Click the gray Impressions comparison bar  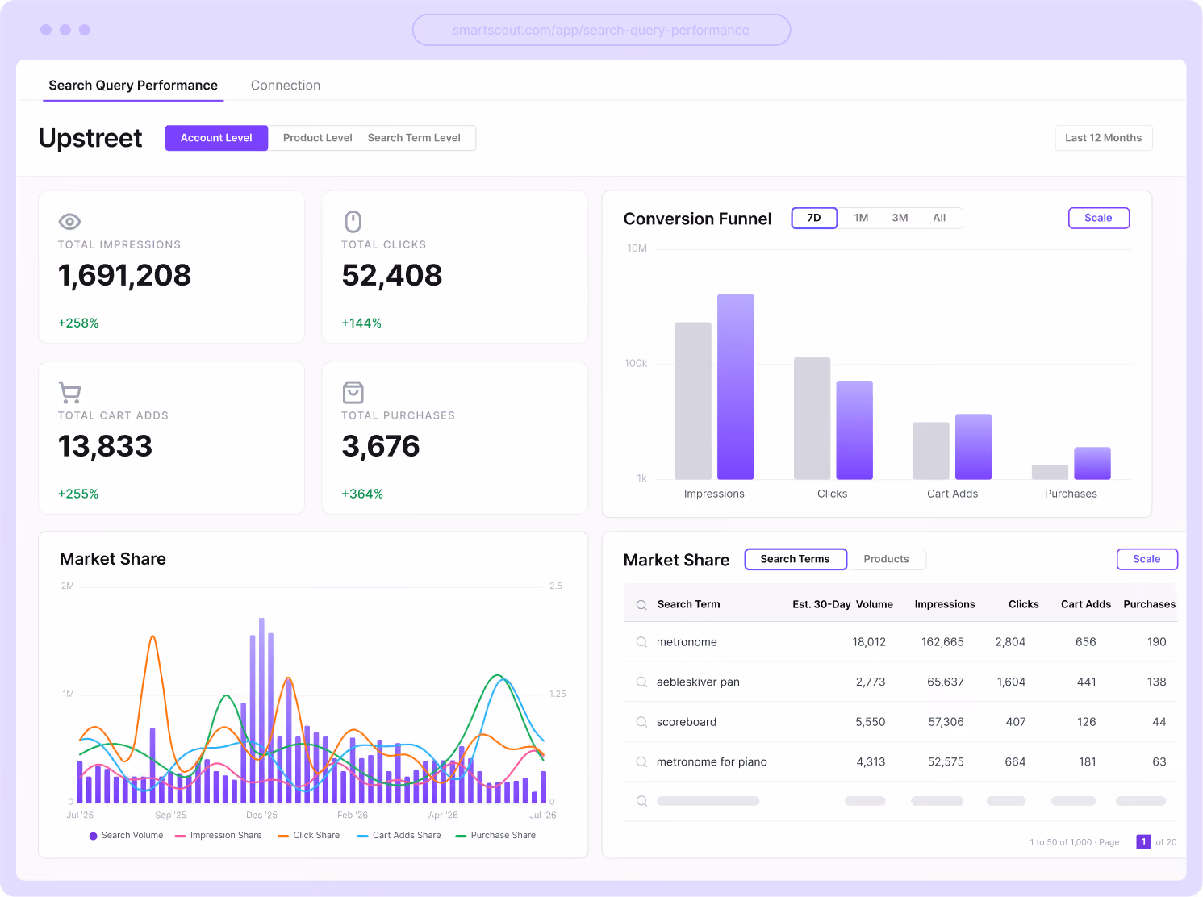pos(693,401)
